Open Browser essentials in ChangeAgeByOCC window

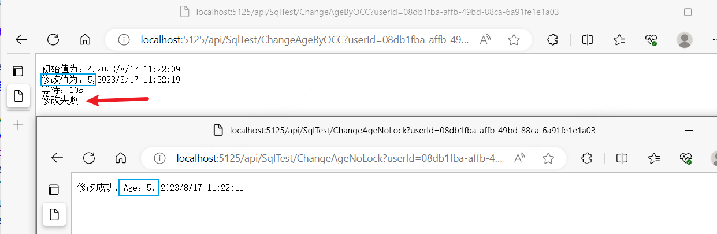coord(651,40)
